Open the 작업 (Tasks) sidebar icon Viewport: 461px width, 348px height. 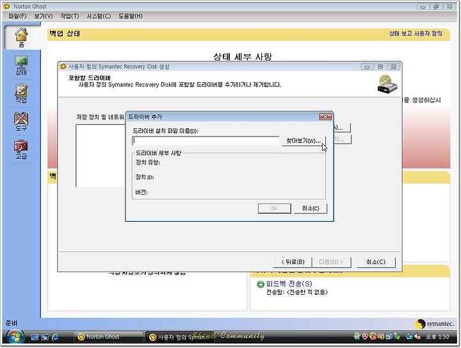[x=21, y=94]
